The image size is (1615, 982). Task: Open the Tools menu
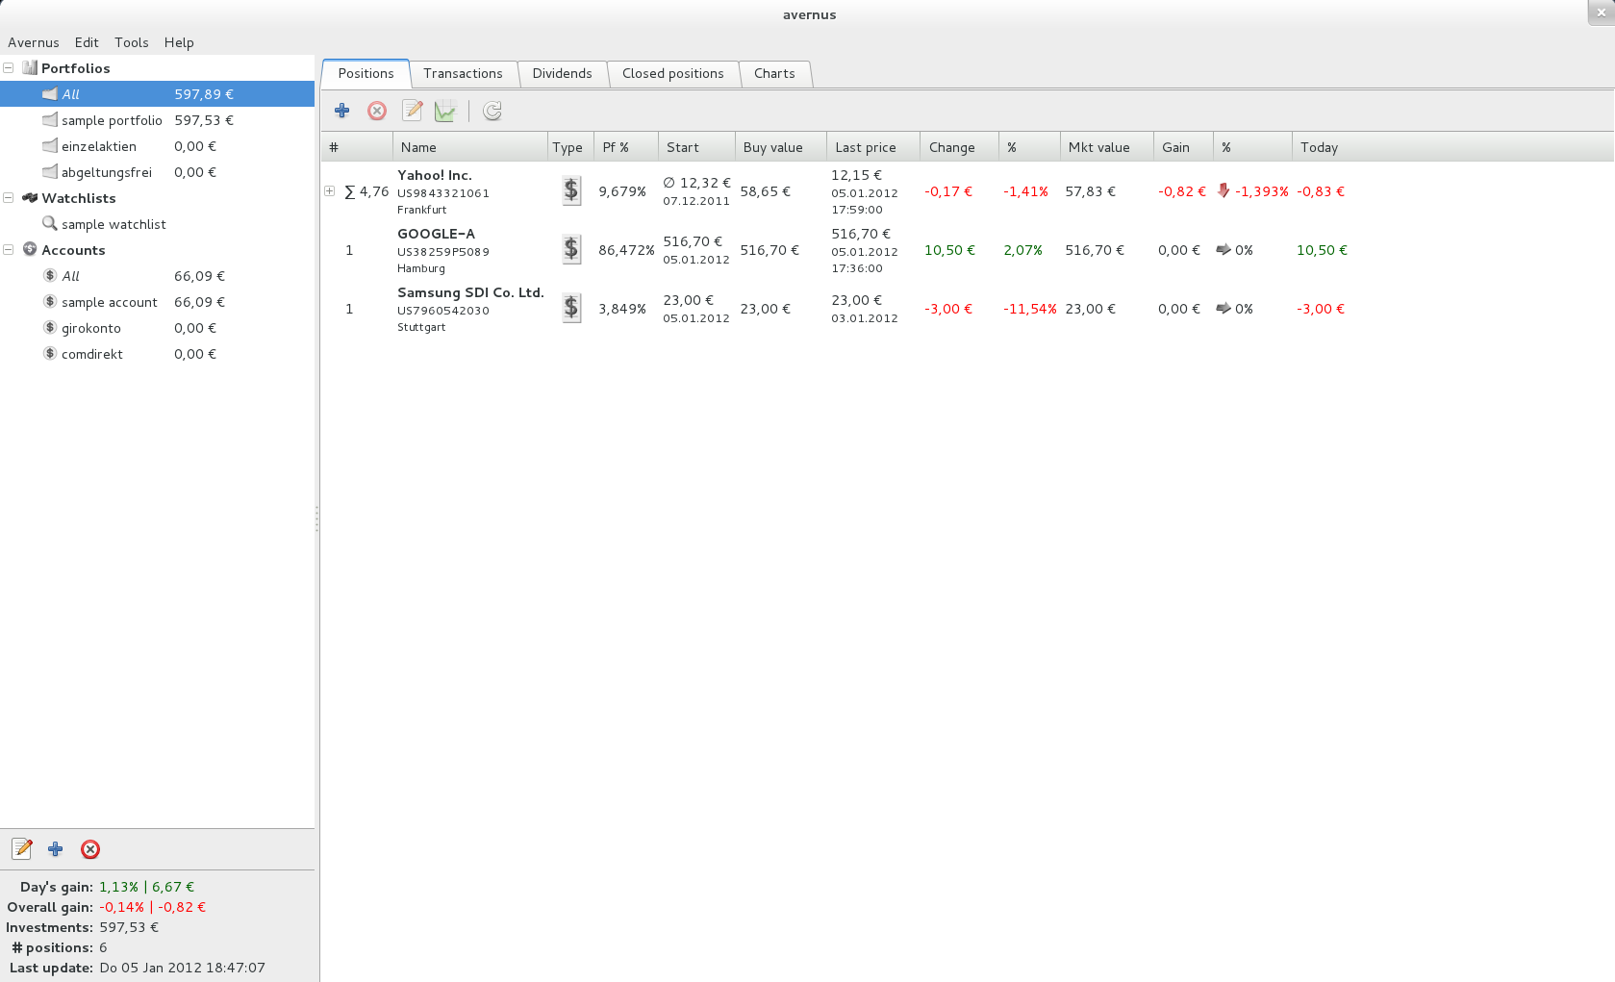click(131, 42)
